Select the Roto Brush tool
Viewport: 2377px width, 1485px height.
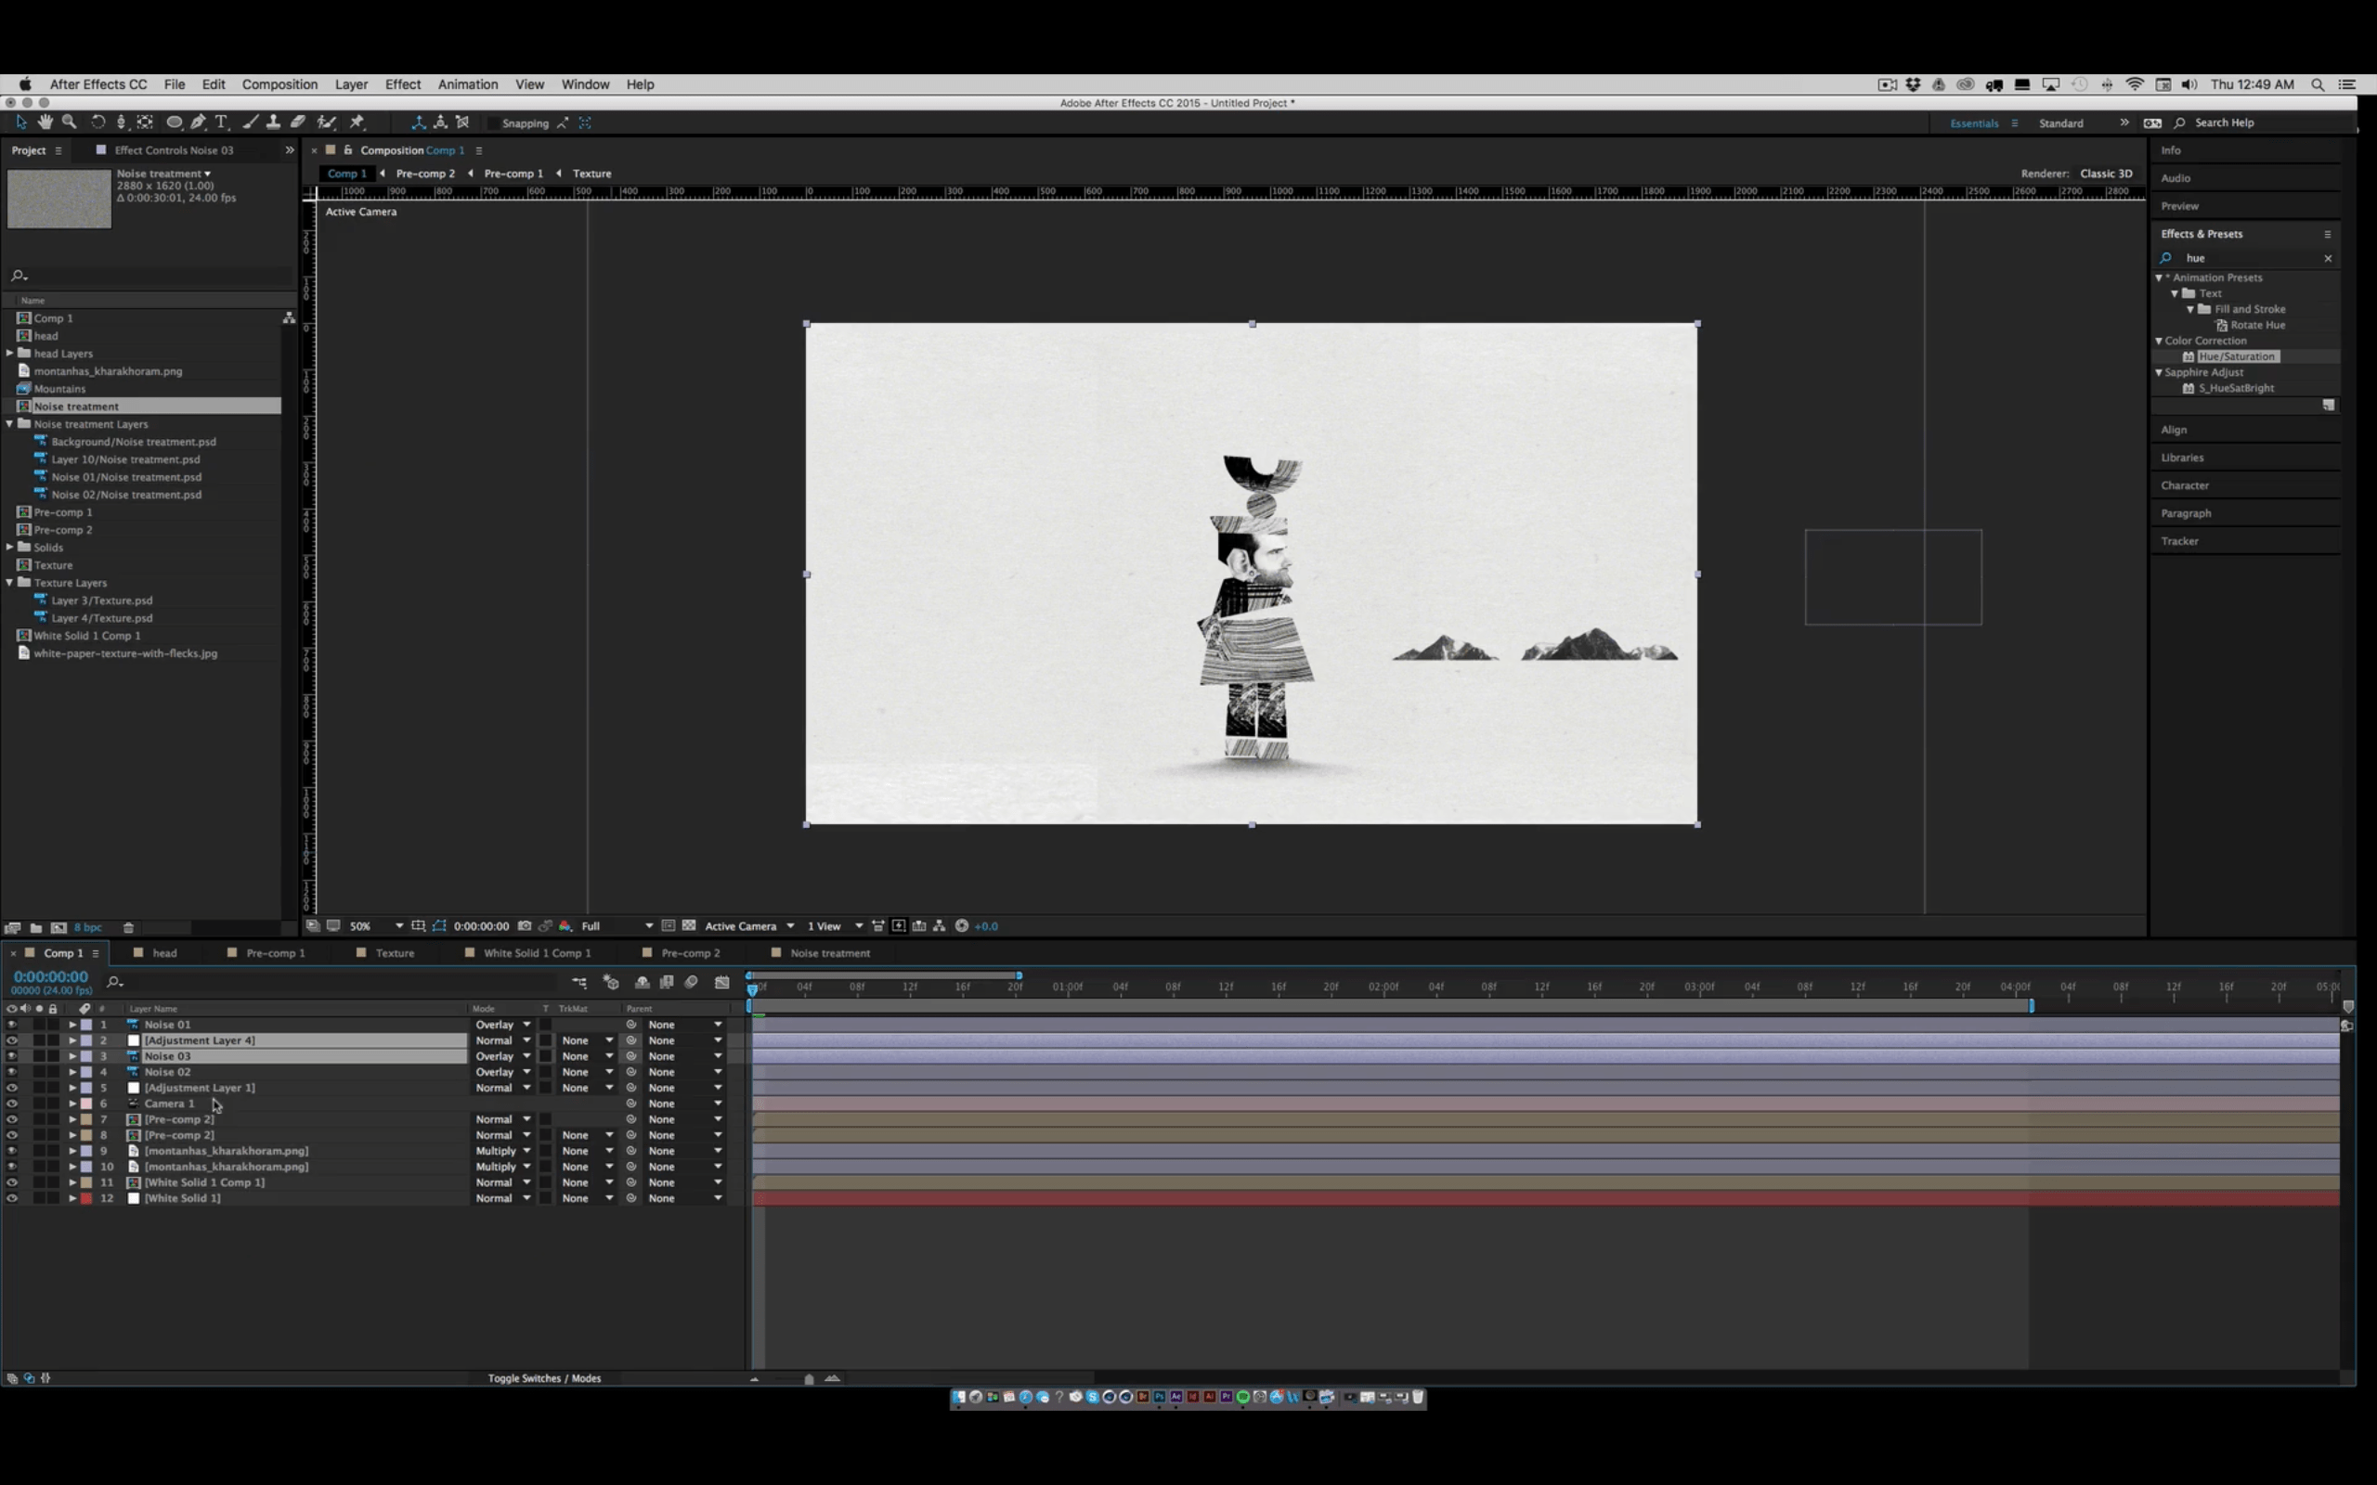[x=327, y=122]
